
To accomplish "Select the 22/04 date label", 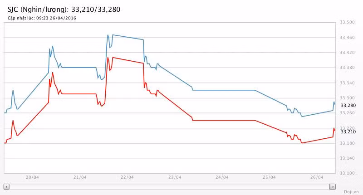I will pyautogui.click(x=127, y=177).
